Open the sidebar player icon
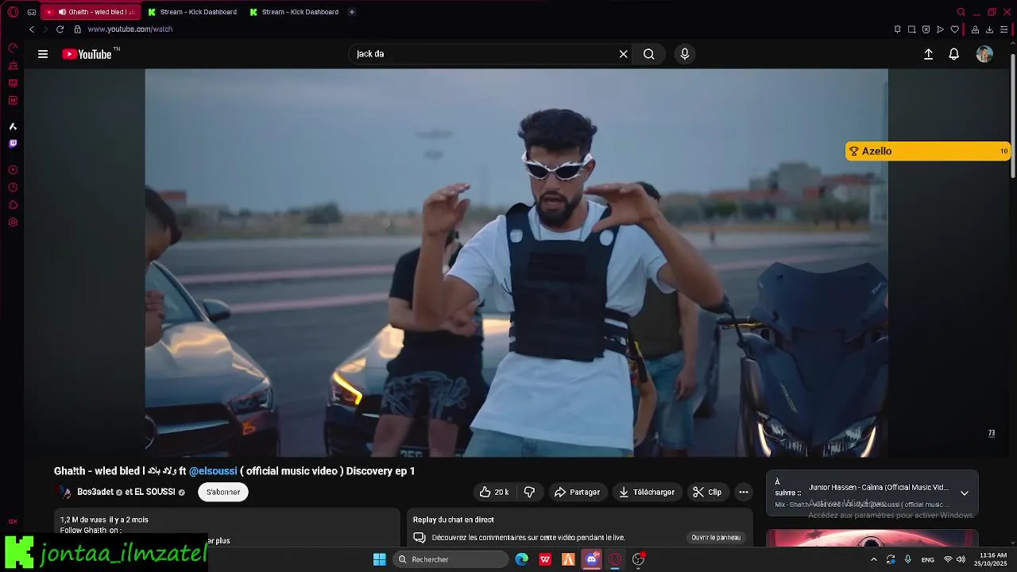The width and height of the screenshot is (1017, 572). [13, 170]
